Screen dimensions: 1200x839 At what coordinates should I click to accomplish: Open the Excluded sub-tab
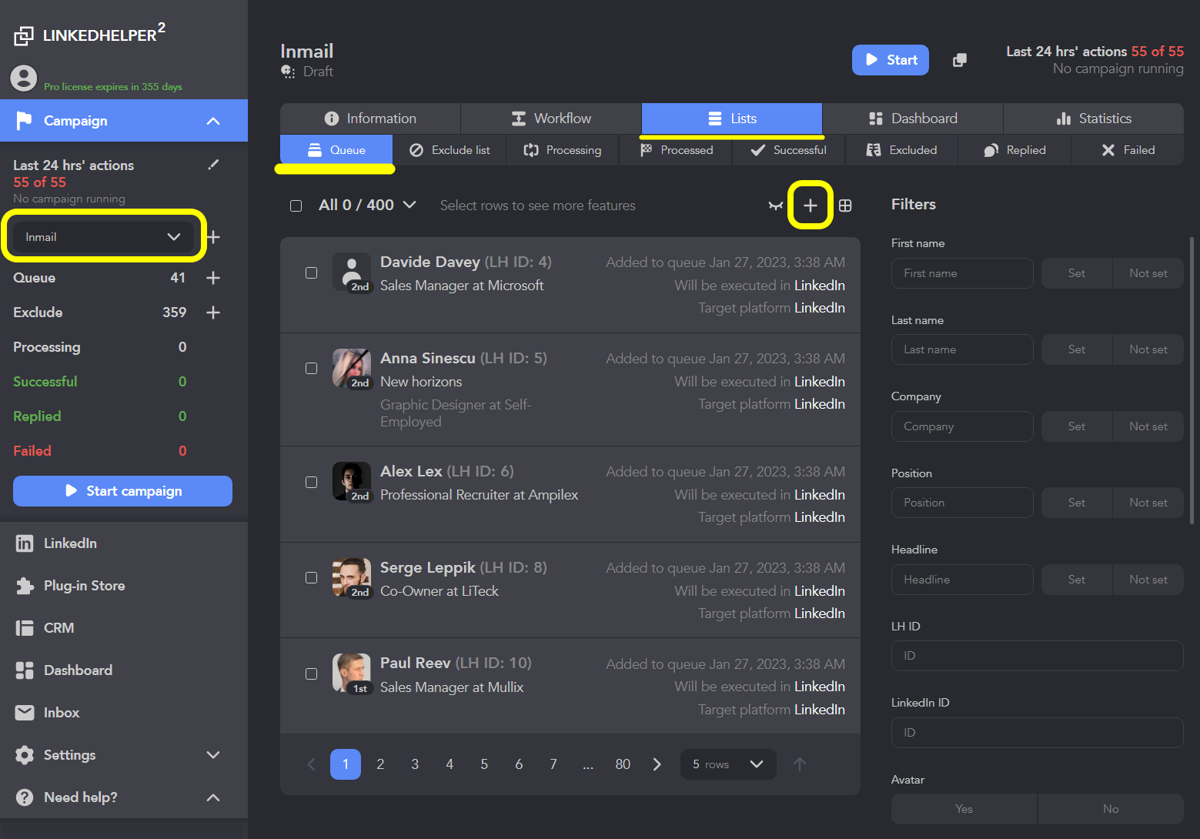click(901, 150)
